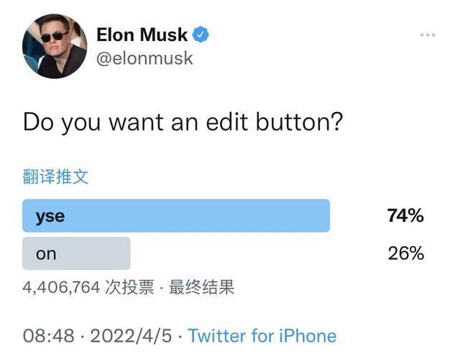Click the 4,406,764 vote count
Screen dimensions: 460x356
pyautogui.click(x=61, y=288)
